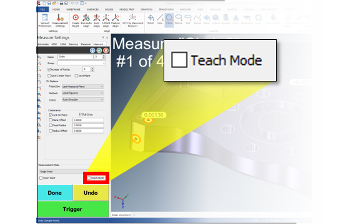
Task: Click the Redo arrow in quick access toolbar
Action: pyautogui.click(x=77, y=3)
